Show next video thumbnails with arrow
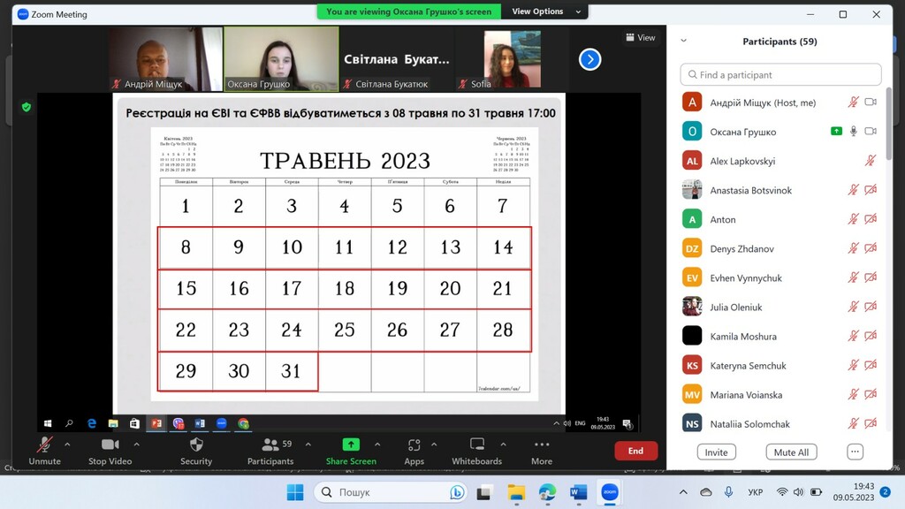Screen dimensions: 905x509 [x=589, y=59]
